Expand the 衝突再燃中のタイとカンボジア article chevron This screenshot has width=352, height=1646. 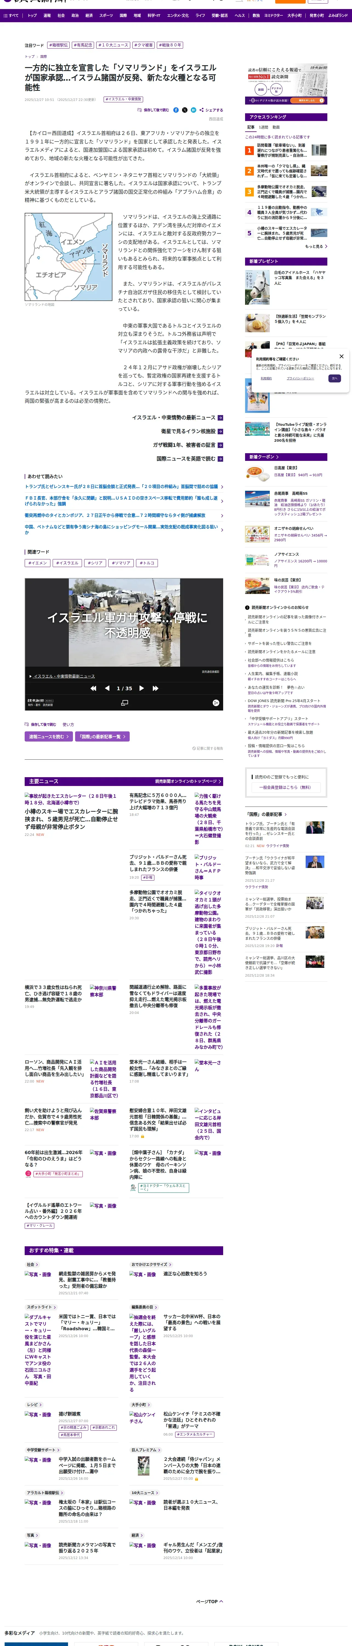[222, 516]
